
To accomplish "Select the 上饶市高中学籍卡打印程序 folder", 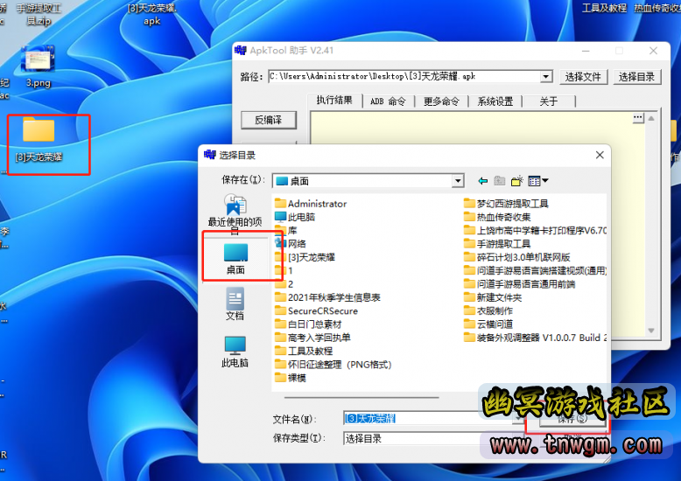I will click(535, 231).
